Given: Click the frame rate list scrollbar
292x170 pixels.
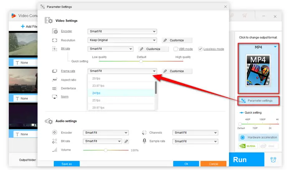Looking at the screenshot, I should 156,88.
